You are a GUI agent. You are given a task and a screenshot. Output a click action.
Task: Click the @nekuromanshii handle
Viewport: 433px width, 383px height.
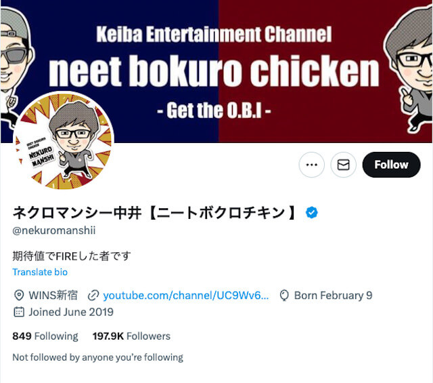point(54,230)
